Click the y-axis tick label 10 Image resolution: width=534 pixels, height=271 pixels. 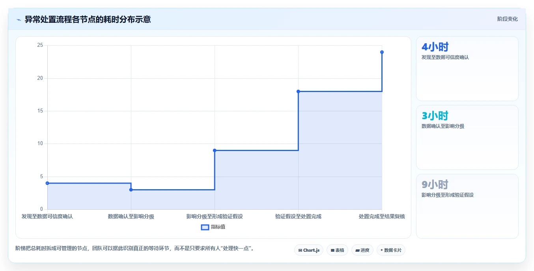coord(40,144)
